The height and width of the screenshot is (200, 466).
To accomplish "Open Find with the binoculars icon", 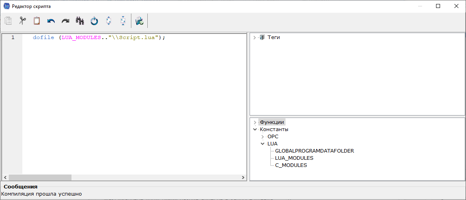I will (80, 21).
